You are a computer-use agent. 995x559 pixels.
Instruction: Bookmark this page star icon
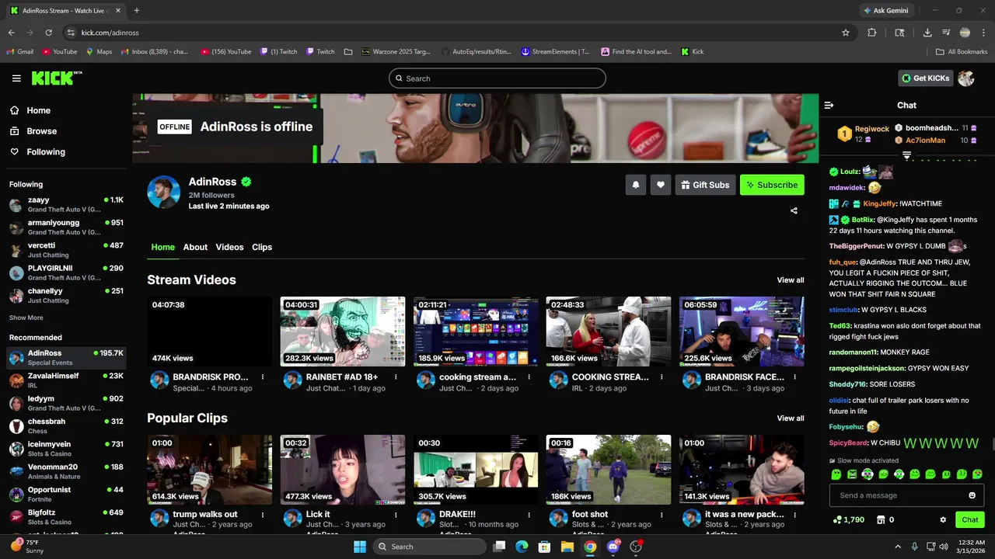click(846, 33)
